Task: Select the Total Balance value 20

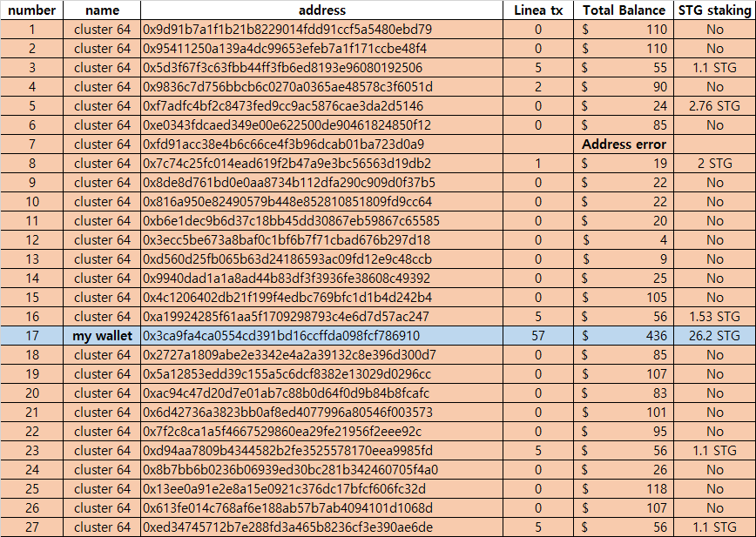Action: (624, 220)
